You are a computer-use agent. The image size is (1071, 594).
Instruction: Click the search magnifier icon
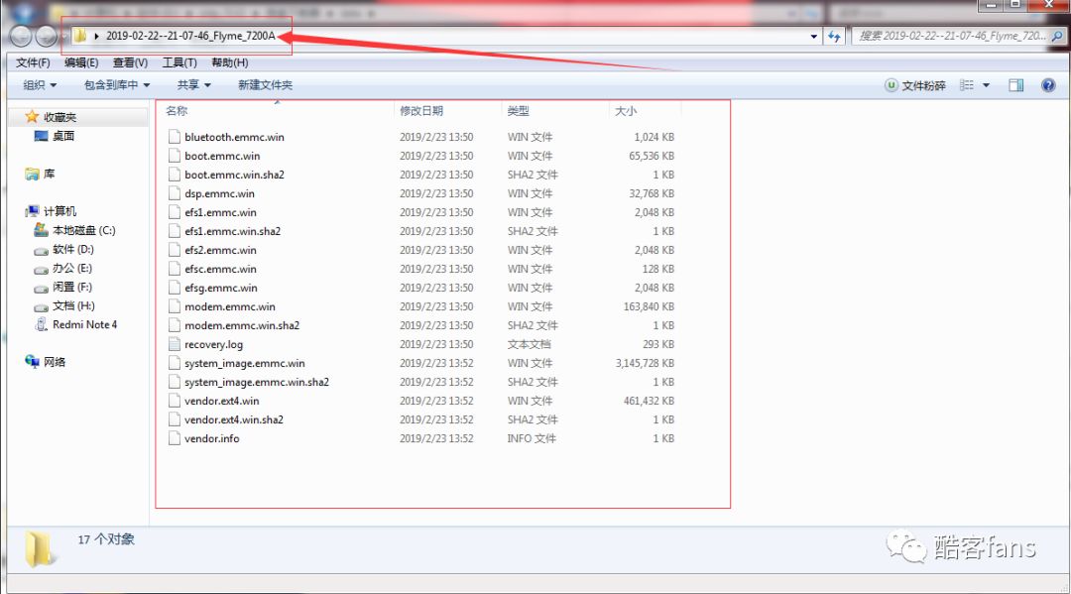pos(1057,36)
